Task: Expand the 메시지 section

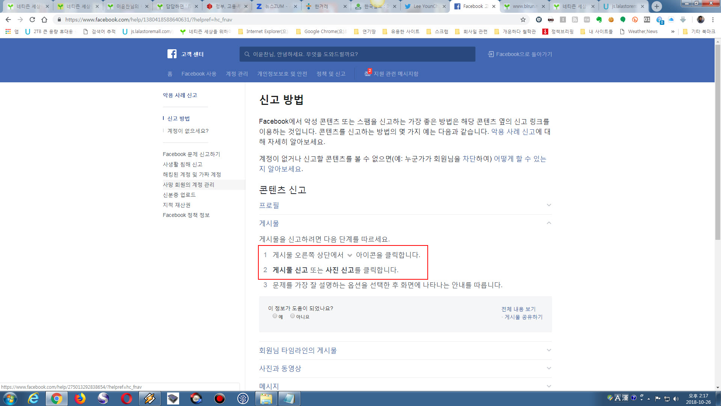Action: [x=405, y=386]
